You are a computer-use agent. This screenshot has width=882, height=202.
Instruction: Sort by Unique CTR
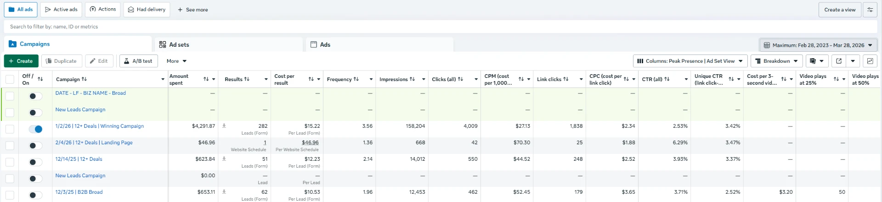pos(731,79)
